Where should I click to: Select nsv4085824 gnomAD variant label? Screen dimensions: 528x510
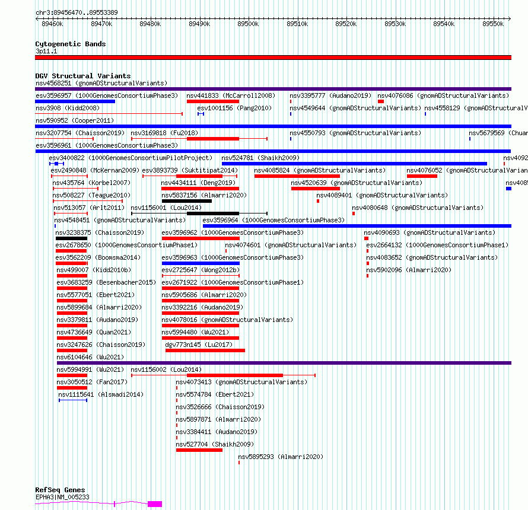[x=320, y=170]
